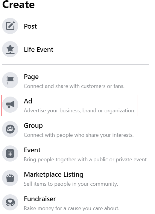Click the people Group icon

pyautogui.click(x=10, y=129)
